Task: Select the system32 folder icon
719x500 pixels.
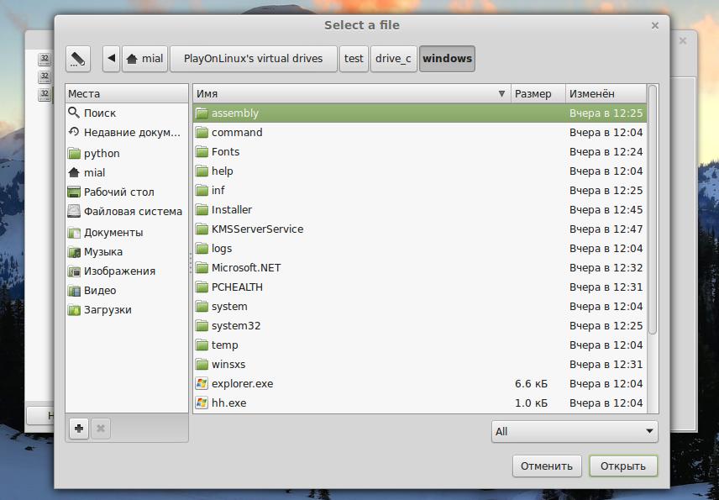Action: 202,326
